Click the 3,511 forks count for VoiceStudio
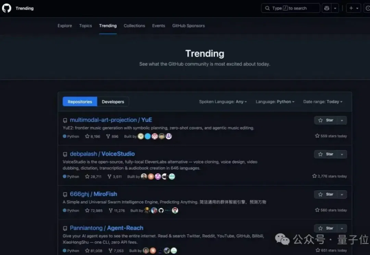The width and height of the screenshot is (370, 255). 114,177
